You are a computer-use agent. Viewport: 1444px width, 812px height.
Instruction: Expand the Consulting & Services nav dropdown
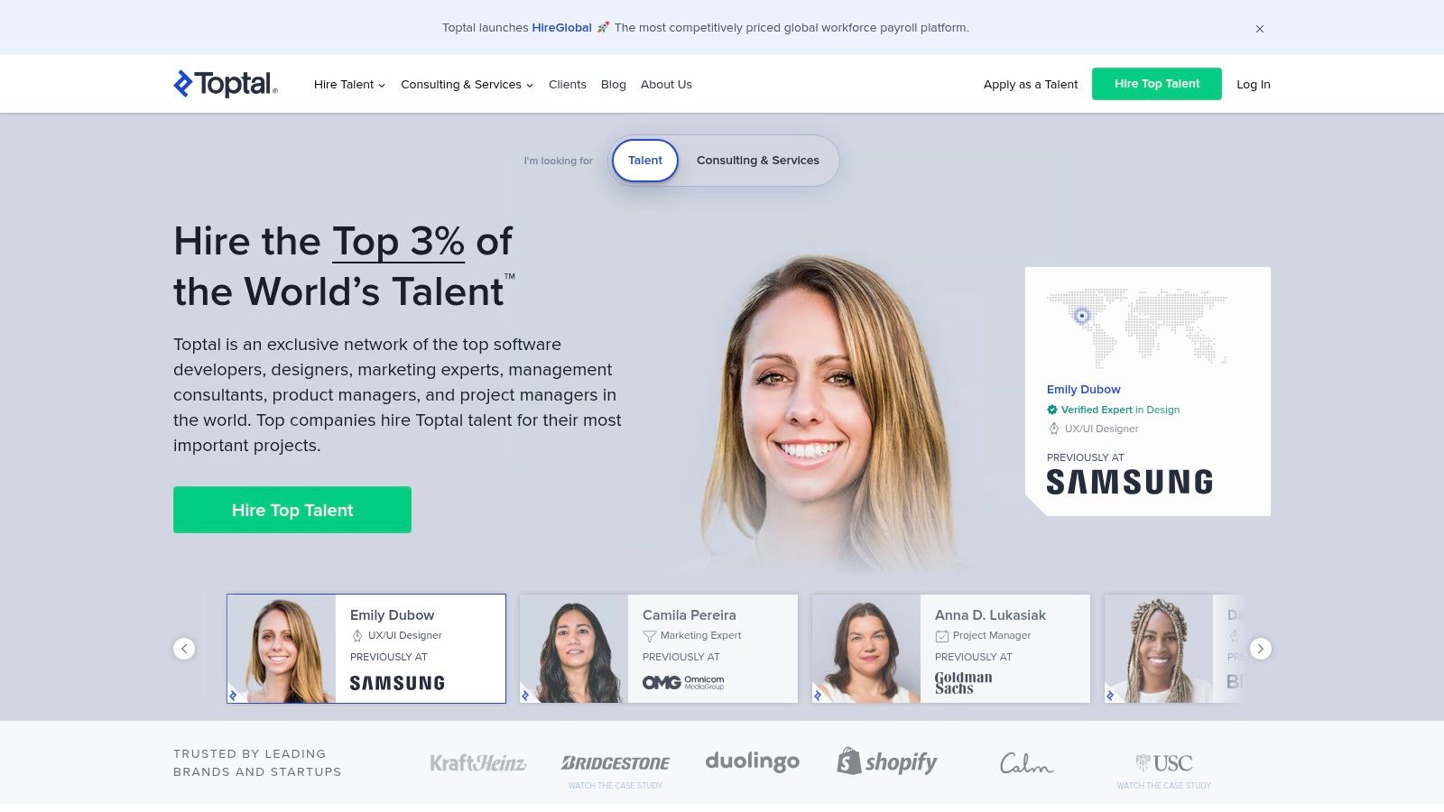click(x=467, y=85)
